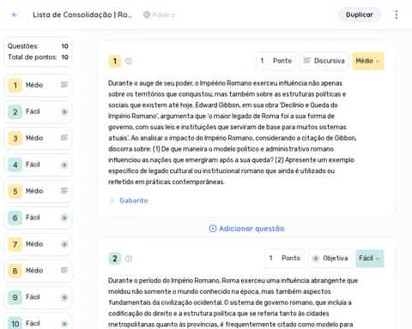The image size is (412, 329).
Task: Click the question 1 statement text
Action: pyautogui.click(x=233, y=133)
